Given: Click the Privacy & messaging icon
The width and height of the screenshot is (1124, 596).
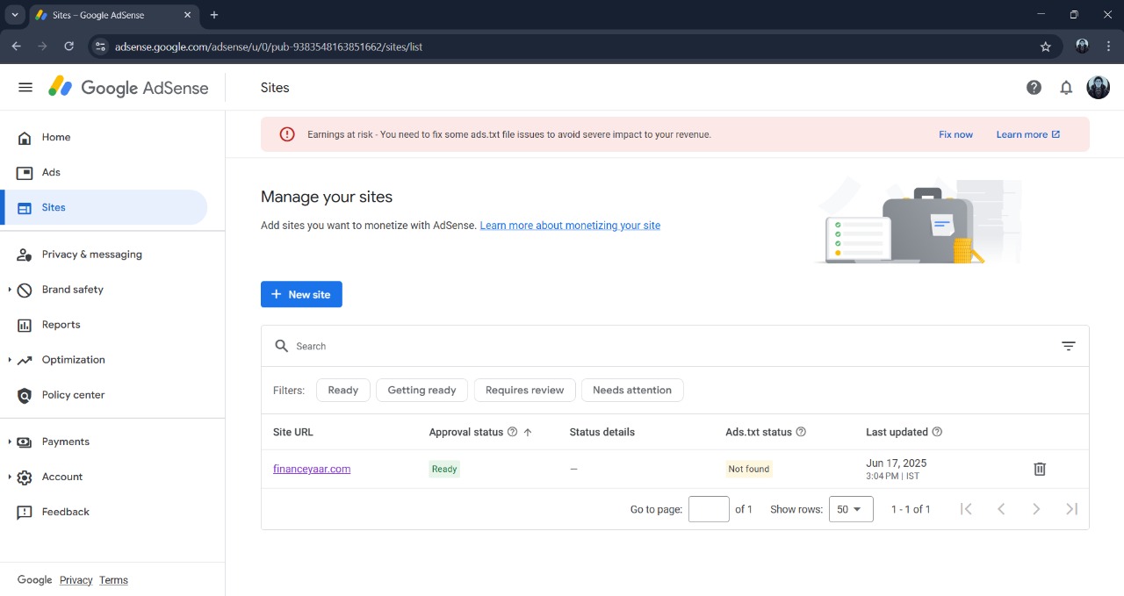Looking at the screenshot, I should point(25,255).
